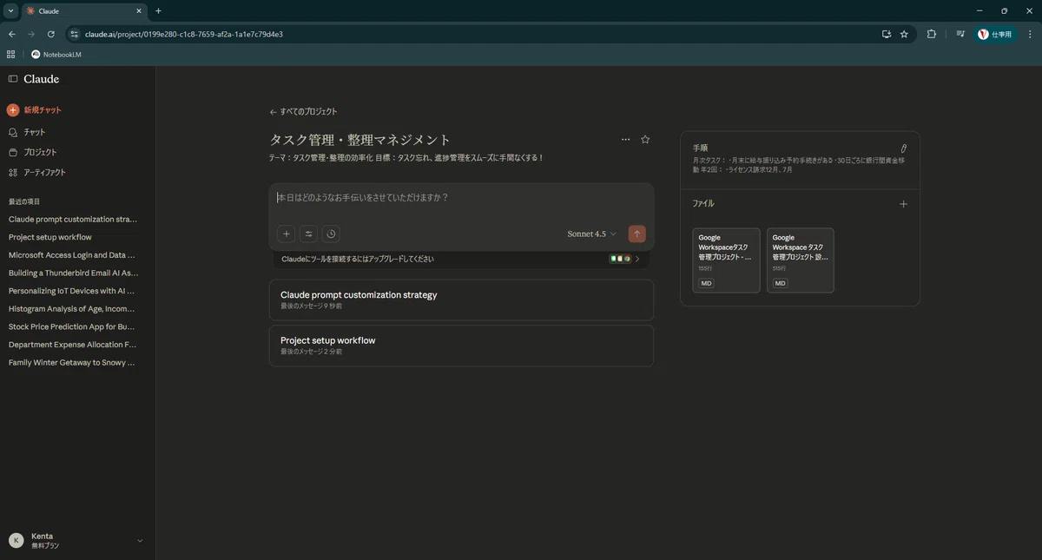Edit the 手順 instructions with pencil icon
The height and width of the screenshot is (560, 1042).
point(903,148)
